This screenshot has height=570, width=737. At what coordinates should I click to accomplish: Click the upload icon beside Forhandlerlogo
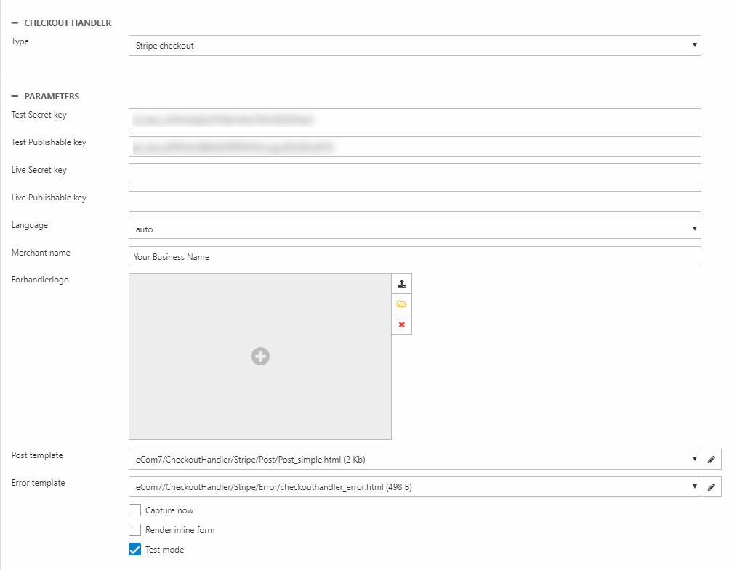[x=401, y=284]
